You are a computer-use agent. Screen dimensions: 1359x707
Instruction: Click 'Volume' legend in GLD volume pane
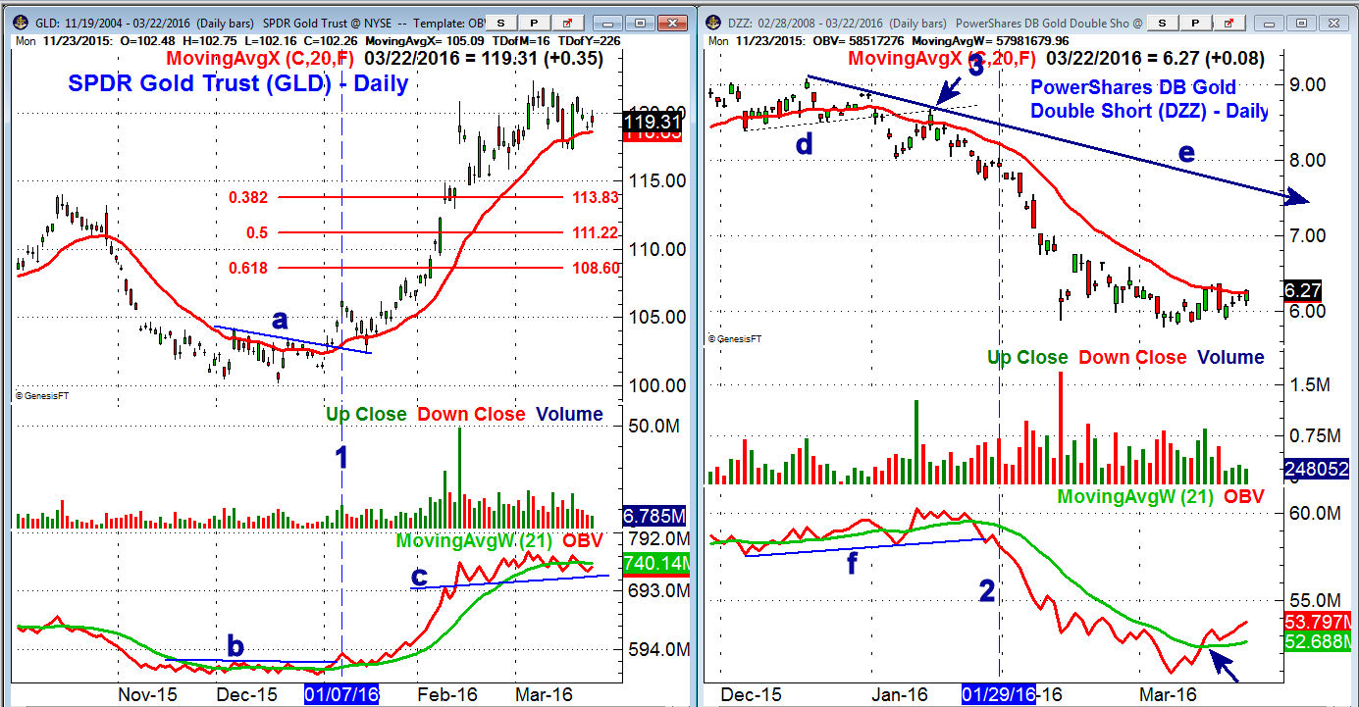[x=570, y=414]
